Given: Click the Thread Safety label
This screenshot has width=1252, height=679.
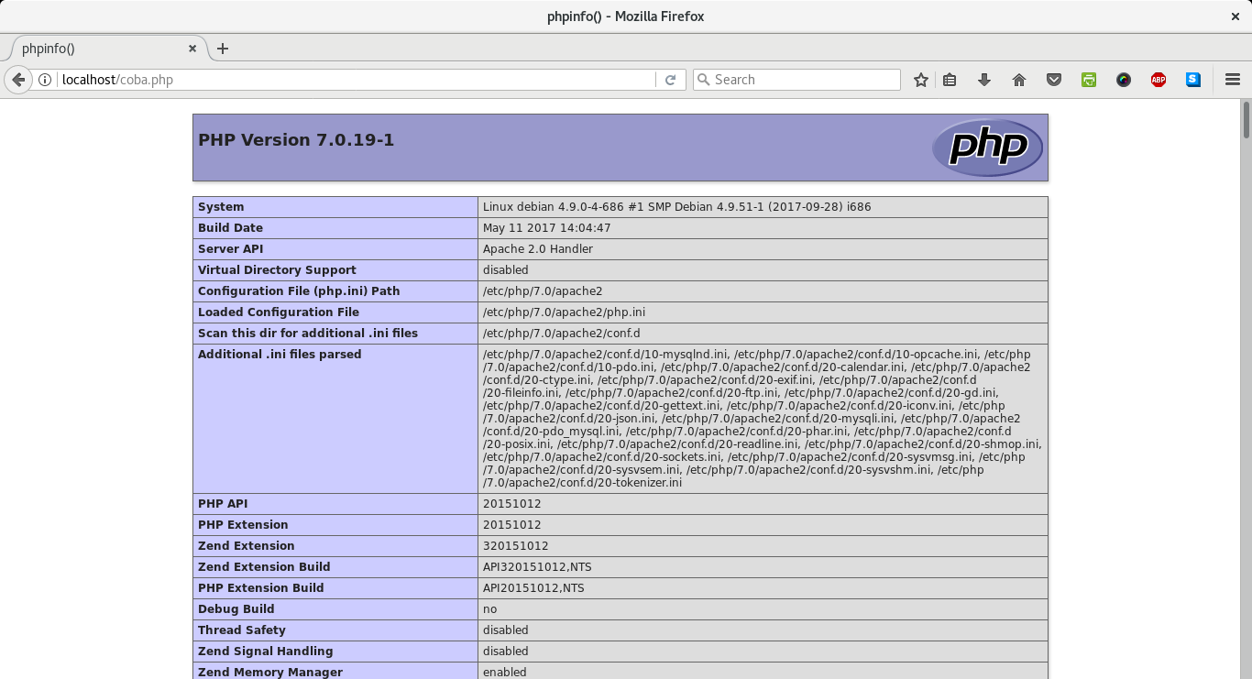Looking at the screenshot, I should [242, 630].
